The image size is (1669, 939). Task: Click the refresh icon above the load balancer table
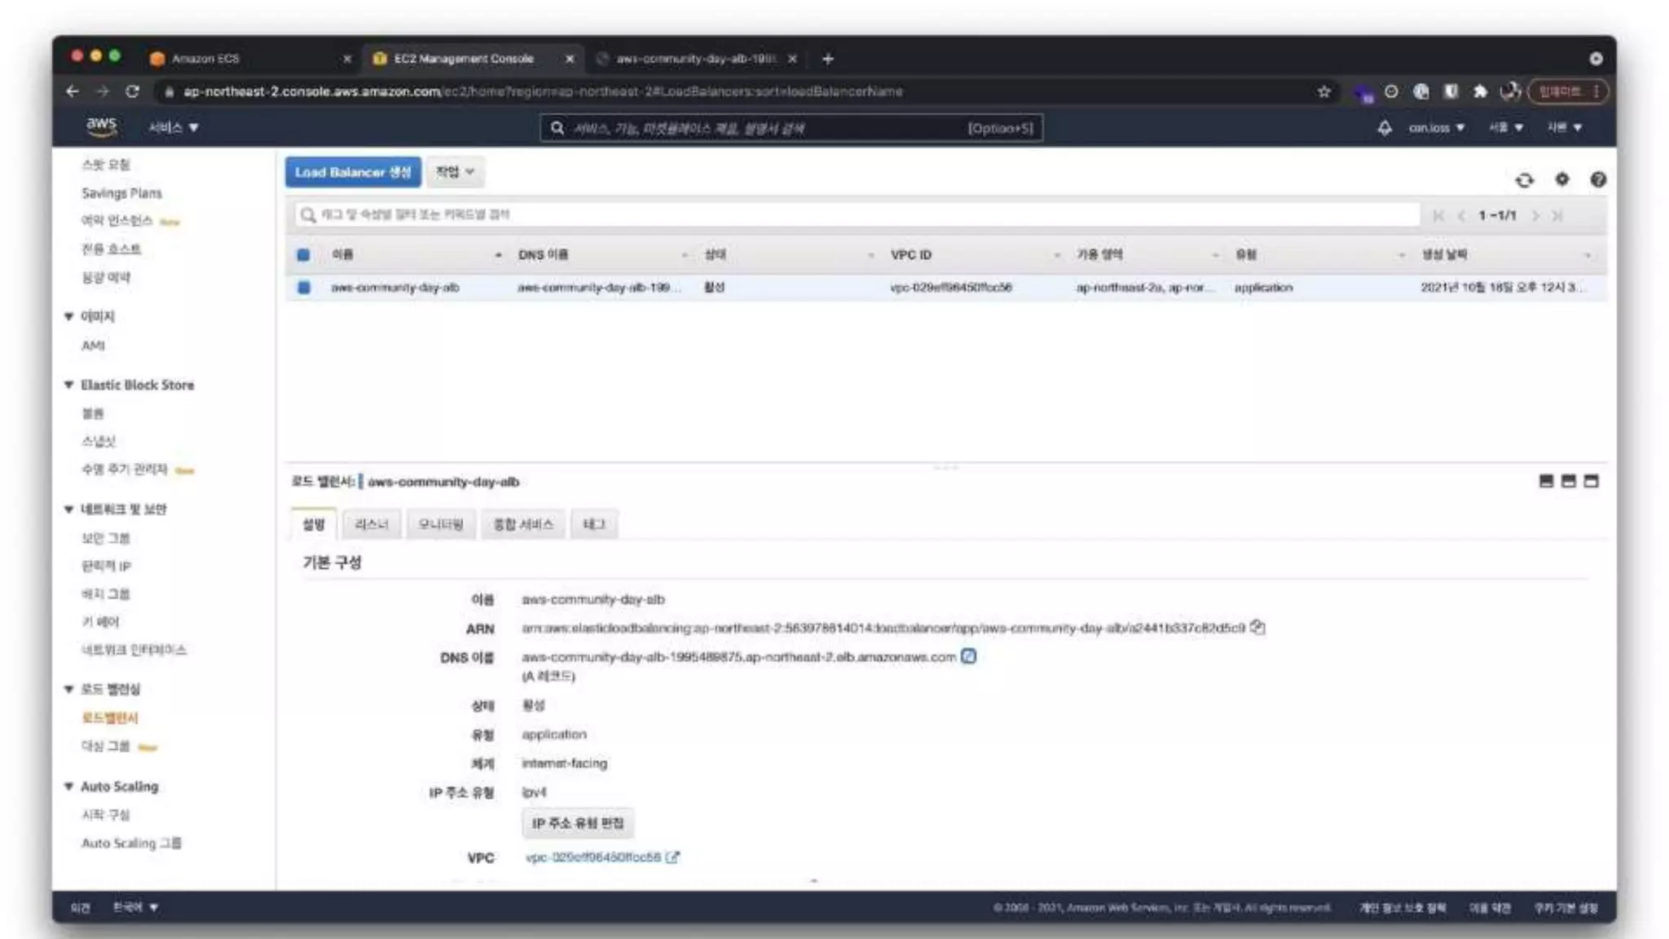click(x=1524, y=180)
